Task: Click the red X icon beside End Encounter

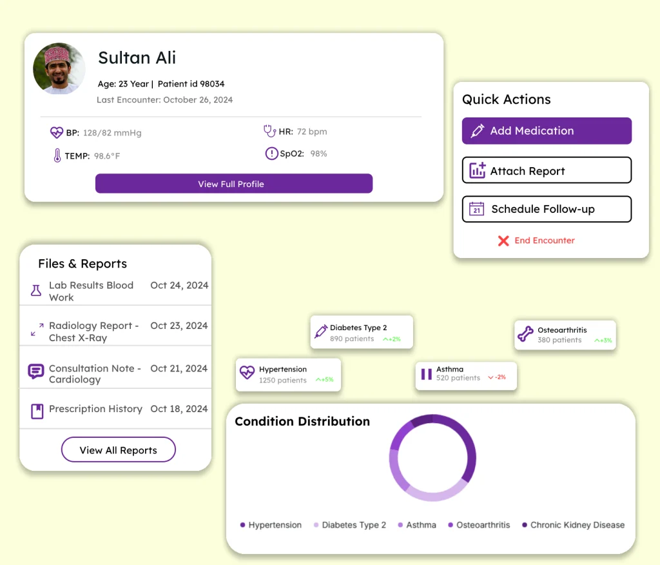Action: click(503, 241)
